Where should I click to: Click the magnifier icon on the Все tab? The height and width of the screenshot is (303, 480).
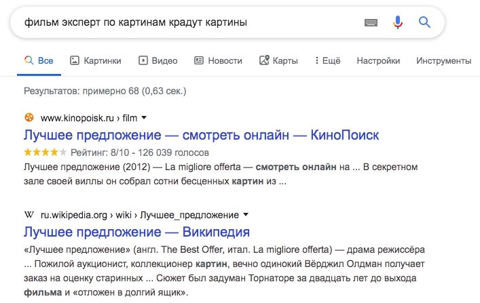[29, 60]
